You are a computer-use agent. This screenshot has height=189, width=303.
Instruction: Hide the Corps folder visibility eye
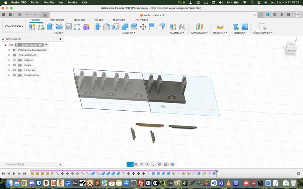tap(14, 65)
